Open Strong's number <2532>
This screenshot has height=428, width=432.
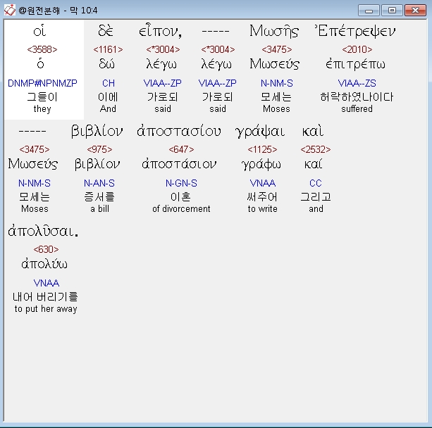click(x=316, y=149)
